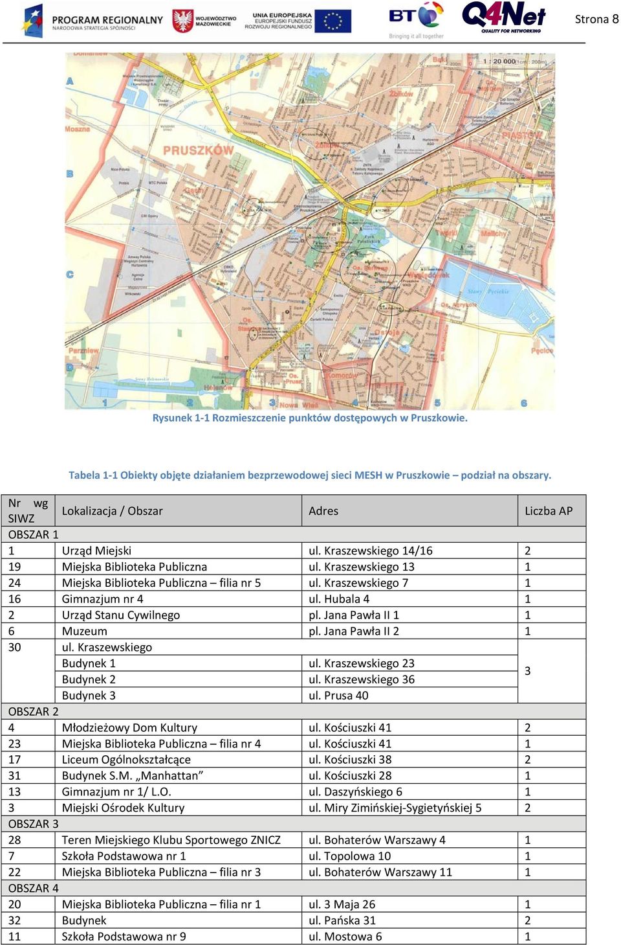
Task: Click 'Szkoła Podstawowa nr 1' cell
Action: point(124,856)
